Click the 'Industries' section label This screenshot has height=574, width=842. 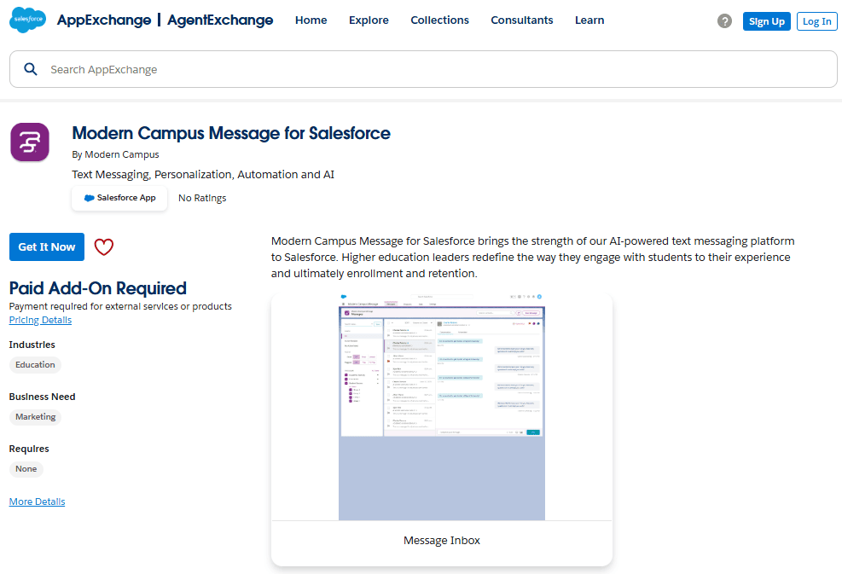[x=32, y=345]
